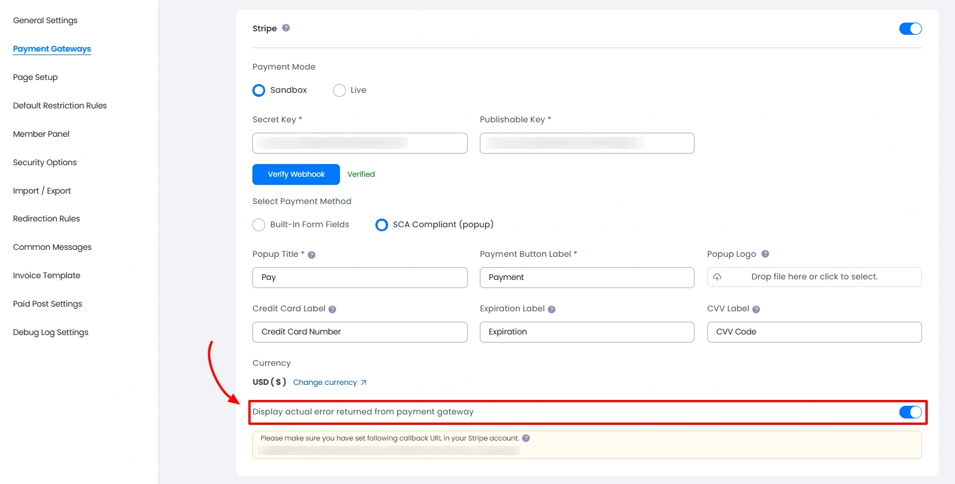The image size is (955, 484).
Task: Open General Settings in sidebar
Action: (45, 20)
